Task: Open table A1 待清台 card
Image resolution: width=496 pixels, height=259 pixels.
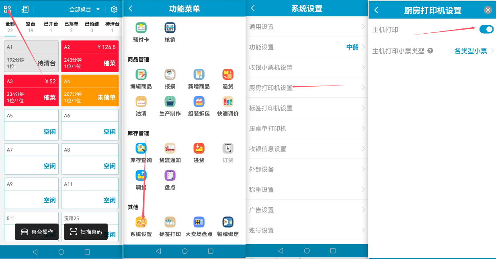Action: pos(31,57)
